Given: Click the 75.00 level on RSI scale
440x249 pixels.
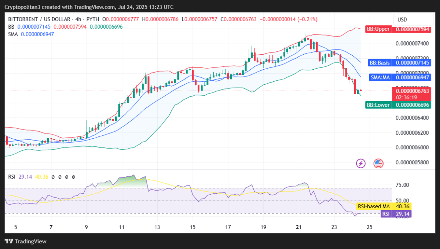Looking at the screenshot, I should (401, 185).
